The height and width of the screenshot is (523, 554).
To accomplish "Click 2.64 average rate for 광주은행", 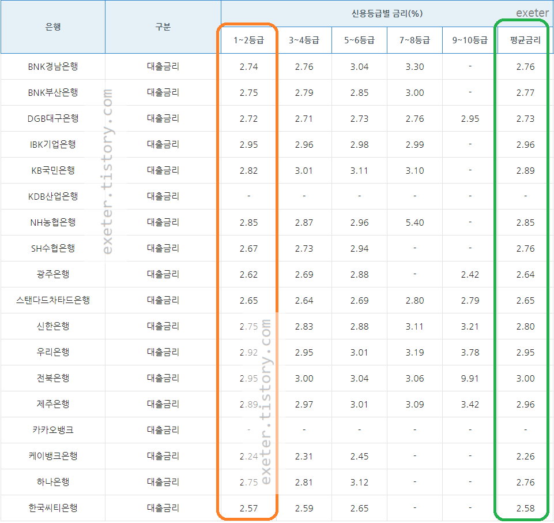I will 525,275.
